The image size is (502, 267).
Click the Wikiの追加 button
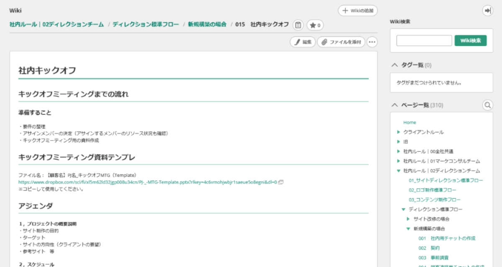[358, 10]
